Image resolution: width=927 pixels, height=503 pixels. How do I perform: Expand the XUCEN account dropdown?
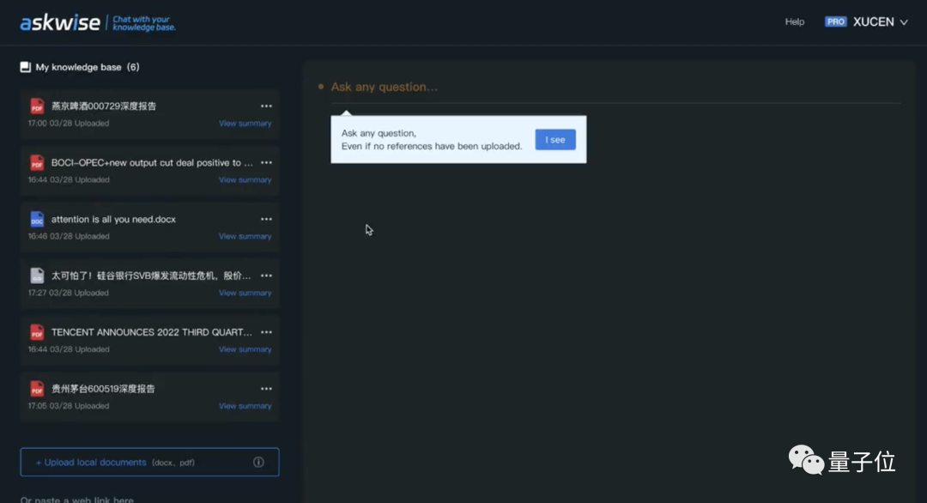click(x=903, y=22)
